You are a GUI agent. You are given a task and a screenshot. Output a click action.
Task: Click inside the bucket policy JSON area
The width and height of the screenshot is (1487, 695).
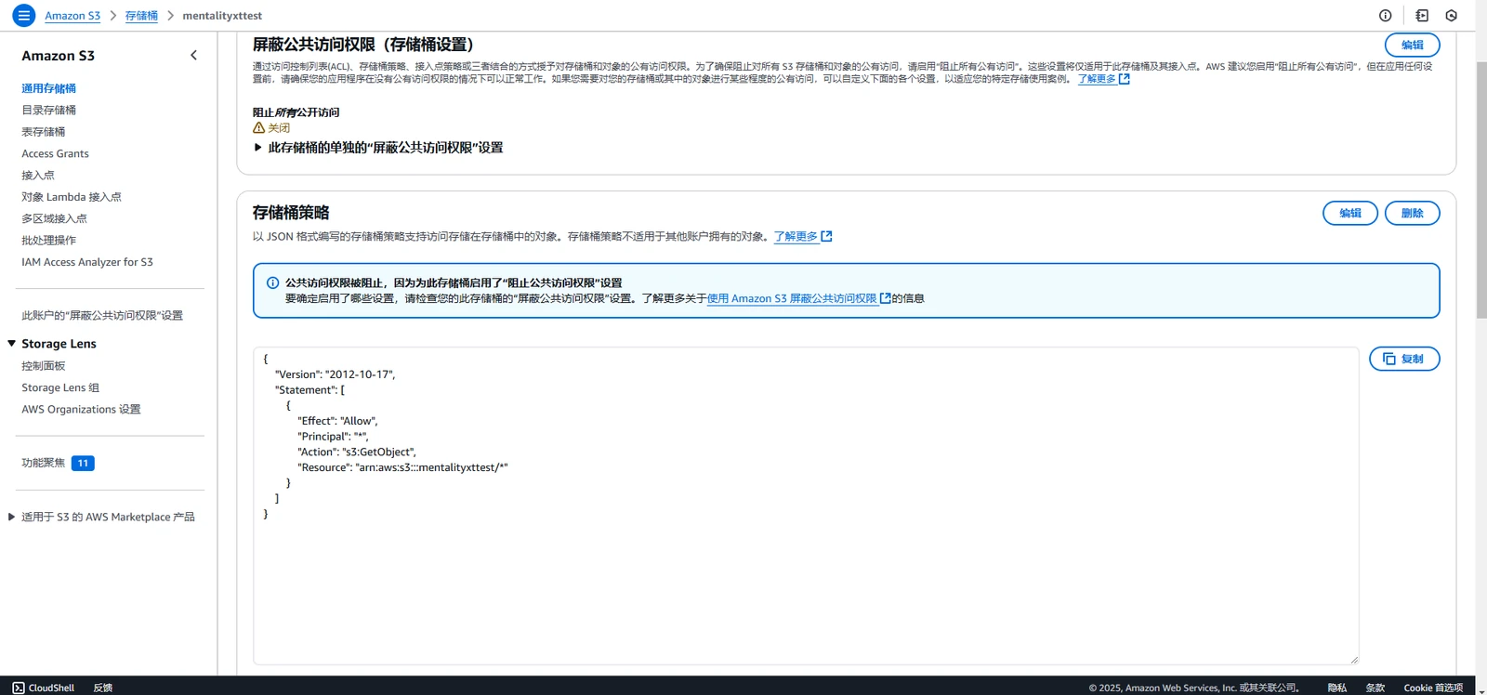click(806, 506)
